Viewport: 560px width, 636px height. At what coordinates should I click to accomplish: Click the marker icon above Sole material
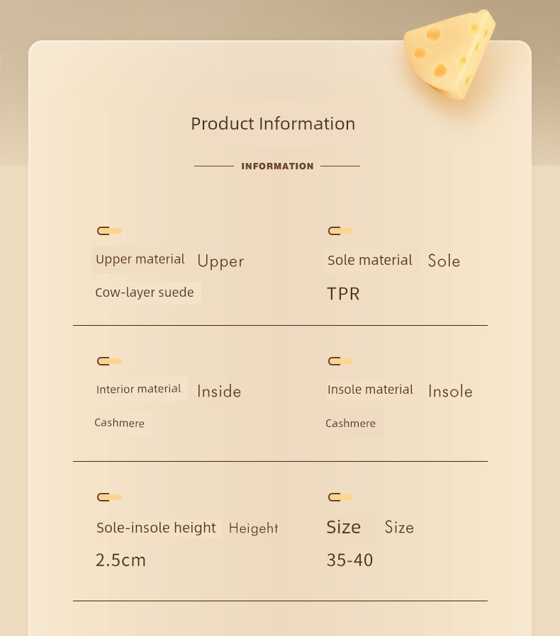[x=340, y=231]
